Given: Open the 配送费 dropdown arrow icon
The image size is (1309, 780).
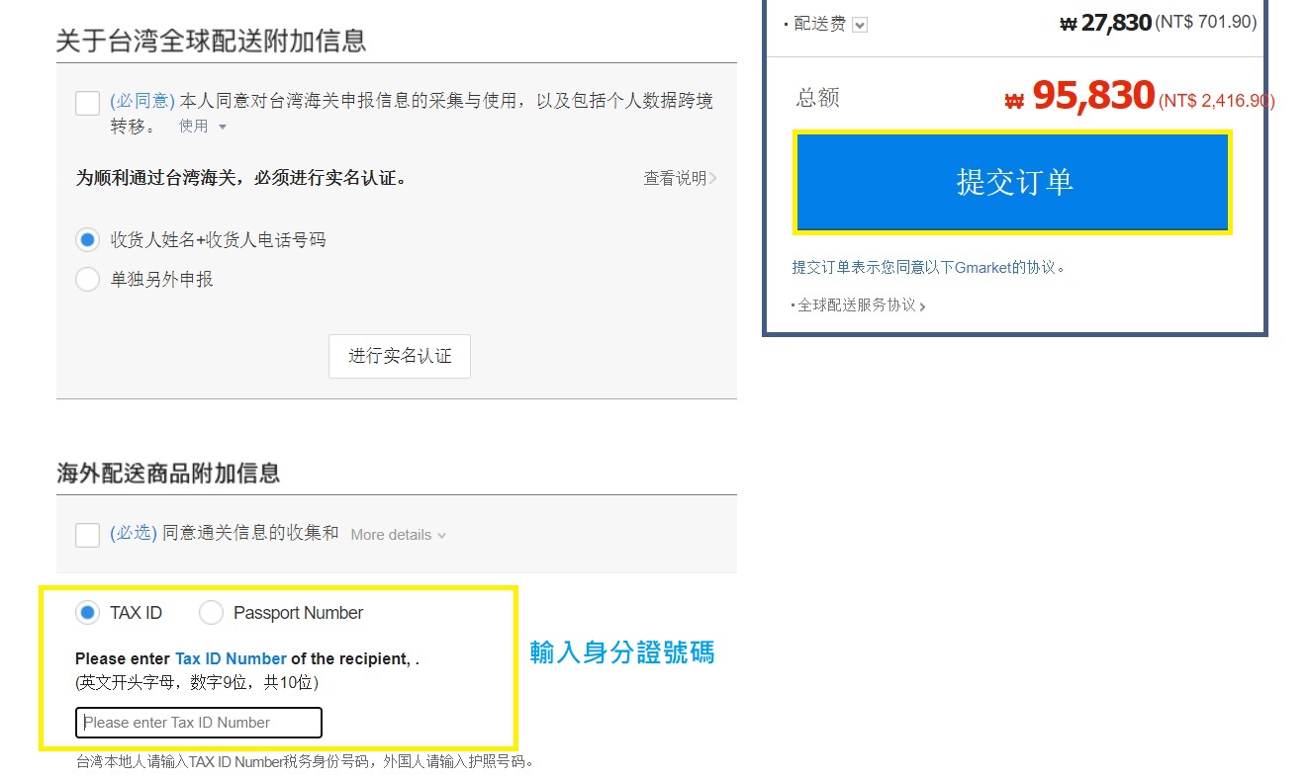Looking at the screenshot, I should coord(860,25).
